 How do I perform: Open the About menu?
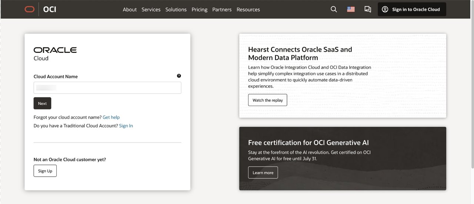[x=130, y=10]
